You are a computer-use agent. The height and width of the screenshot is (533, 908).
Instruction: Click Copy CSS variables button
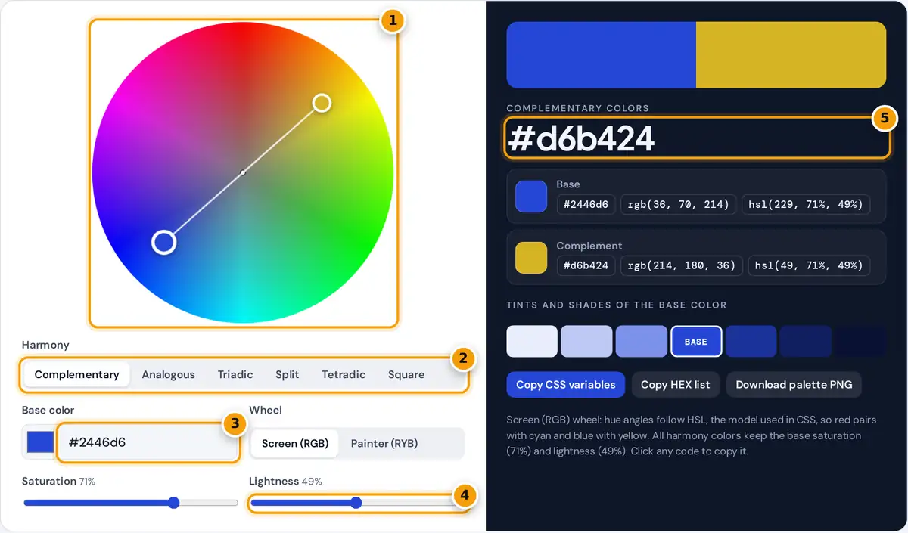coord(566,384)
